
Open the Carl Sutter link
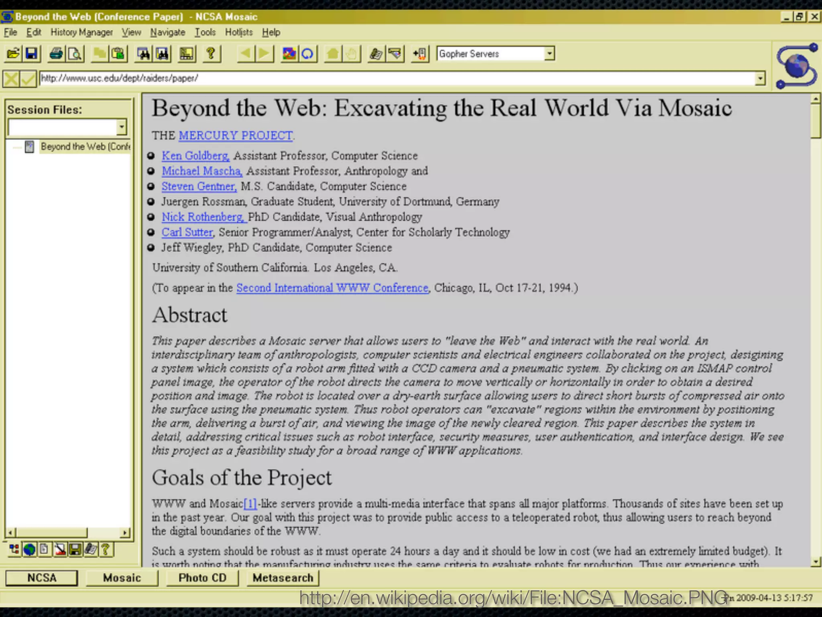(187, 232)
